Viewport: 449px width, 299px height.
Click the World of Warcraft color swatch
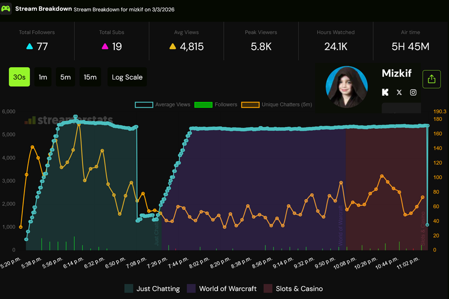[191, 289]
